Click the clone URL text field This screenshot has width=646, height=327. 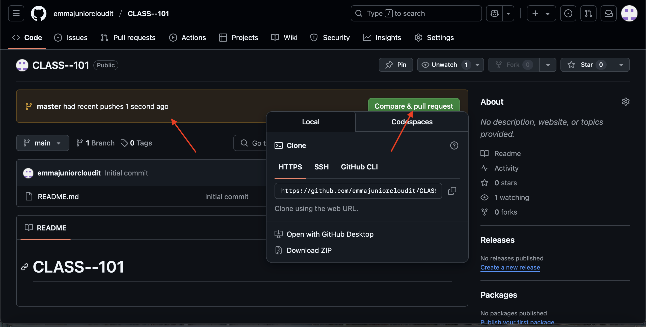(x=358, y=191)
